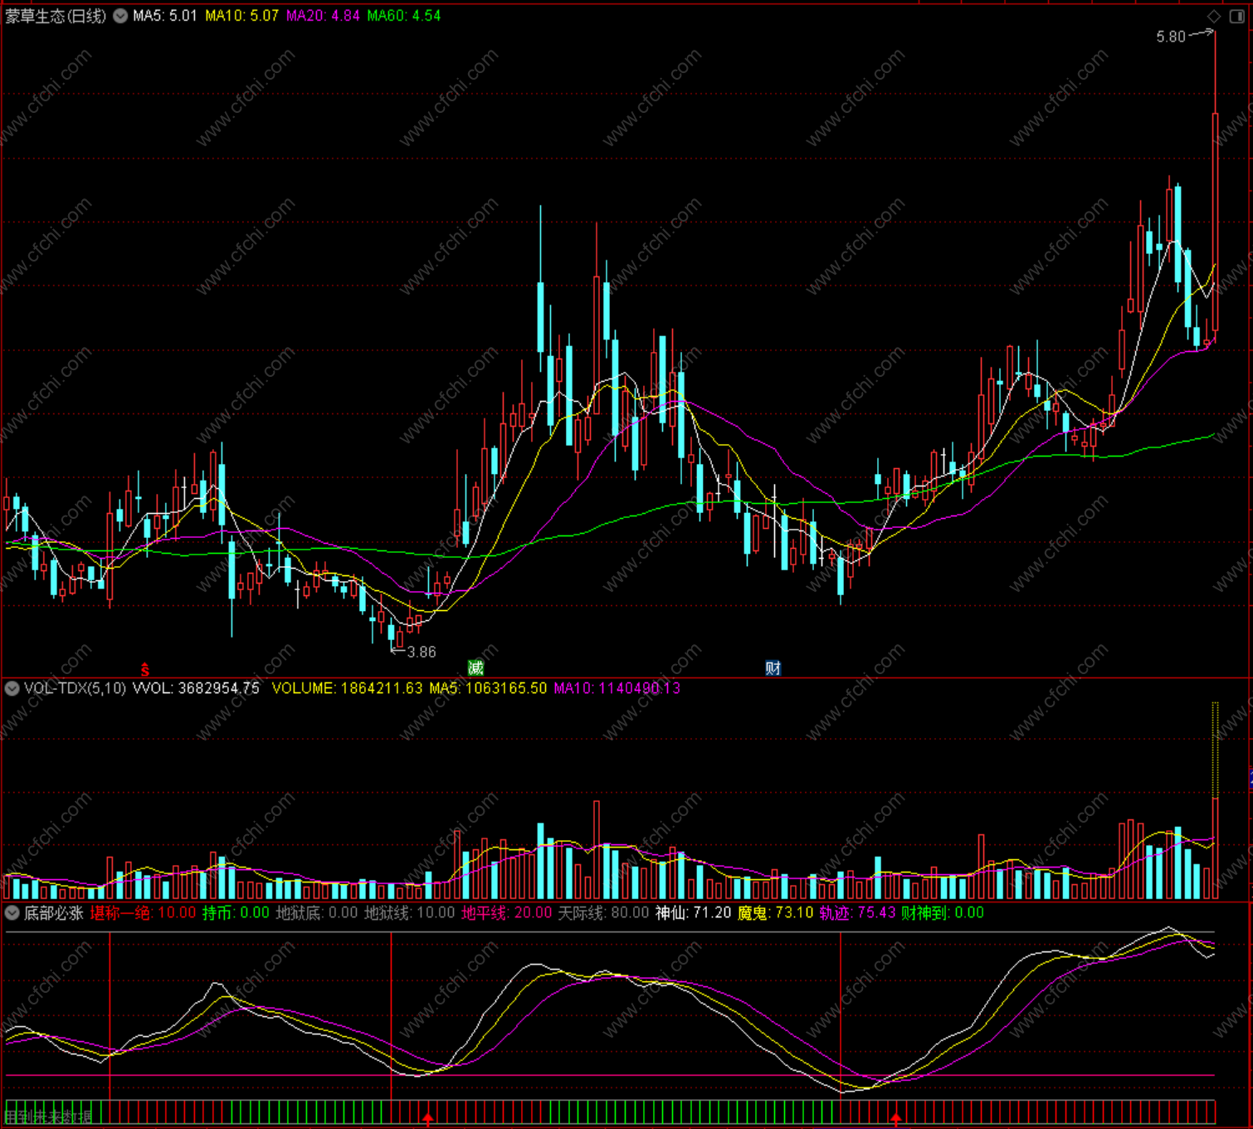Select the 蒙草生态(日线) chart title
This screenshot has height=1129, width=1253.
click(56, 16)
